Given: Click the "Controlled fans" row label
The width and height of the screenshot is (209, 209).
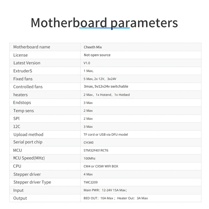Looking at the screenshot, I should tap(28, 87).
